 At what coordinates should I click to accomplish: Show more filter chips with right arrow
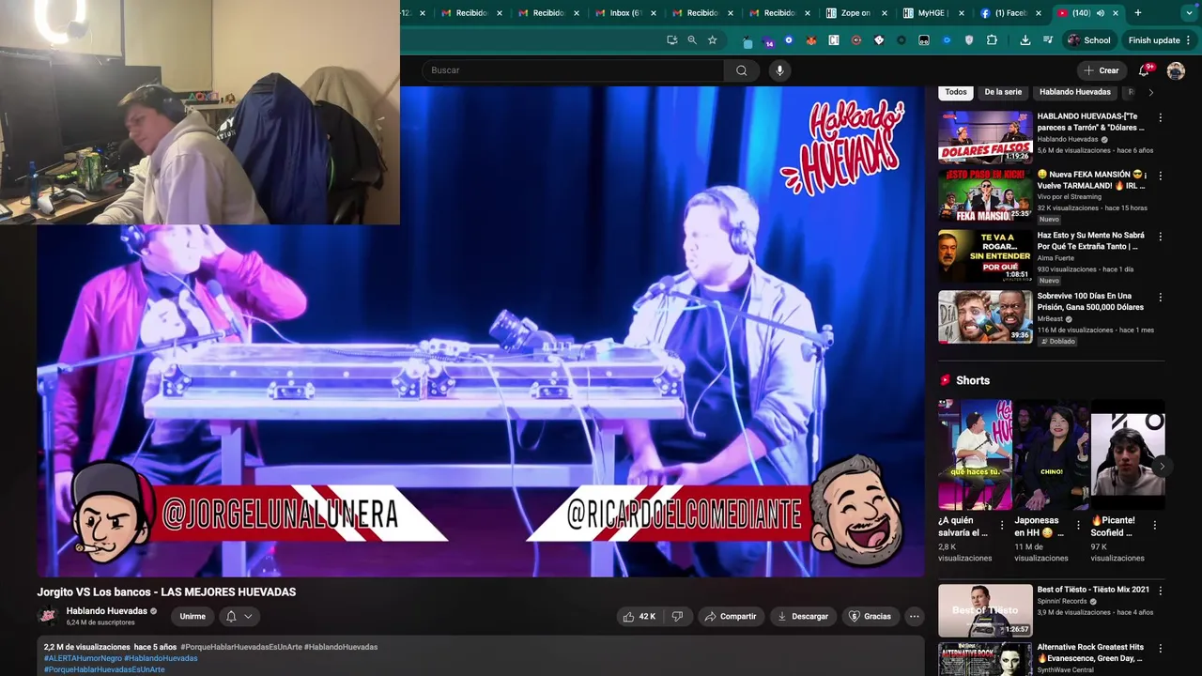[1150, 92]
